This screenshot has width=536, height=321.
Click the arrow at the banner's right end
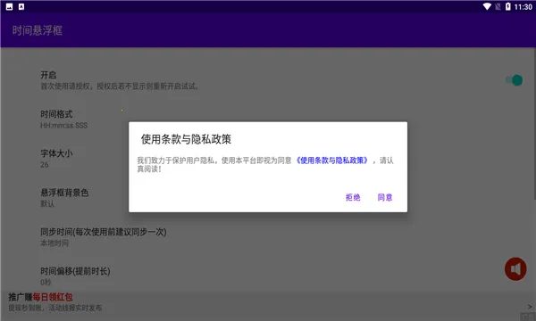[530, 307]
